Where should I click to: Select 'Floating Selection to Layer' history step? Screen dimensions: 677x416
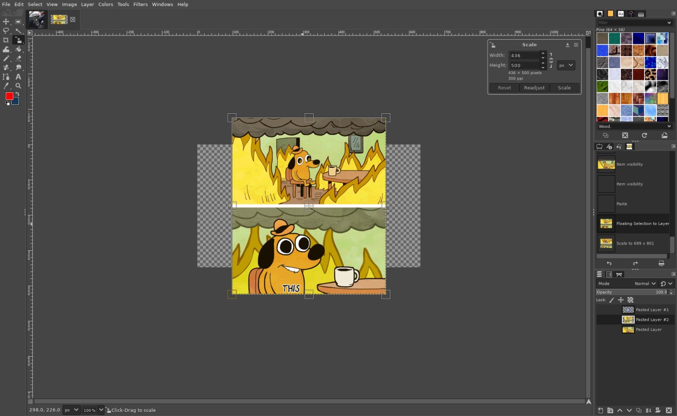(633, 223)
